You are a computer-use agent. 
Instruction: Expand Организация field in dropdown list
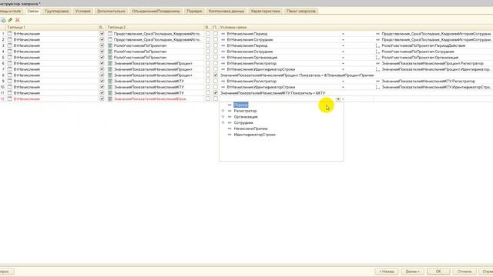click(x=223, y=117)
